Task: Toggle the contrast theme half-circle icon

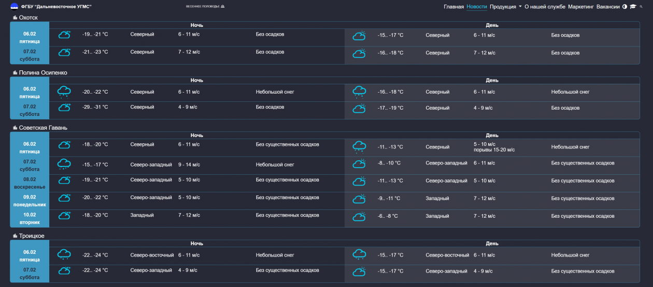Action: pyautogui.click(x=624, y=7)
